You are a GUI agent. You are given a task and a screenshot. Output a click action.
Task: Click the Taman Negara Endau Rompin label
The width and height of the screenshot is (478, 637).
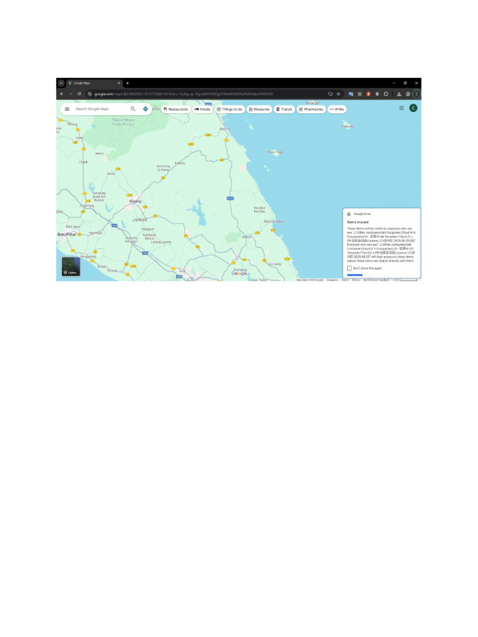pyautogui.click(x=124, y=122)
